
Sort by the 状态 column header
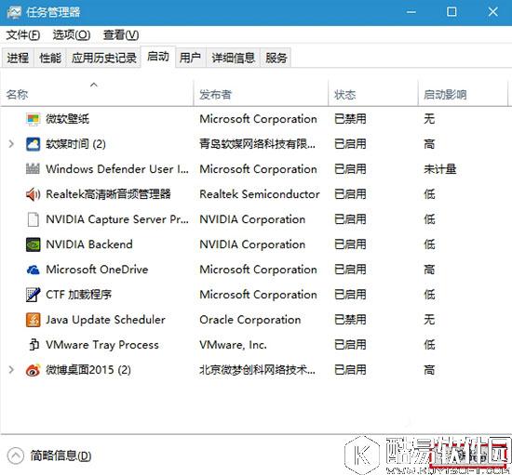[x=373, y=93]
